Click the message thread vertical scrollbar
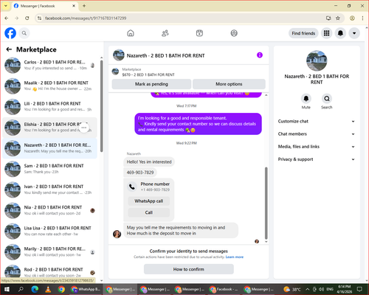The image size is (369, 295). click(266, 203)
